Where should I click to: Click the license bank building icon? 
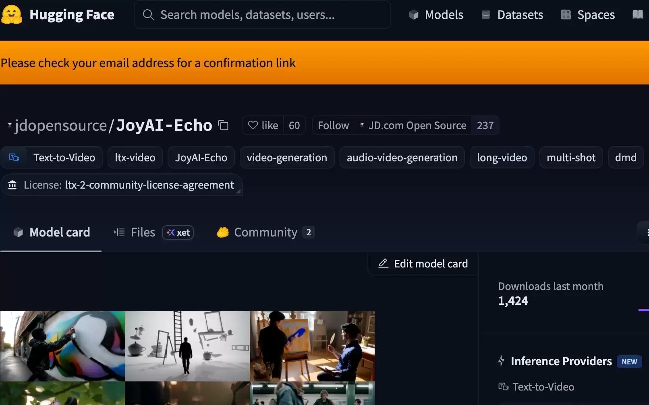tap(12, 185)
